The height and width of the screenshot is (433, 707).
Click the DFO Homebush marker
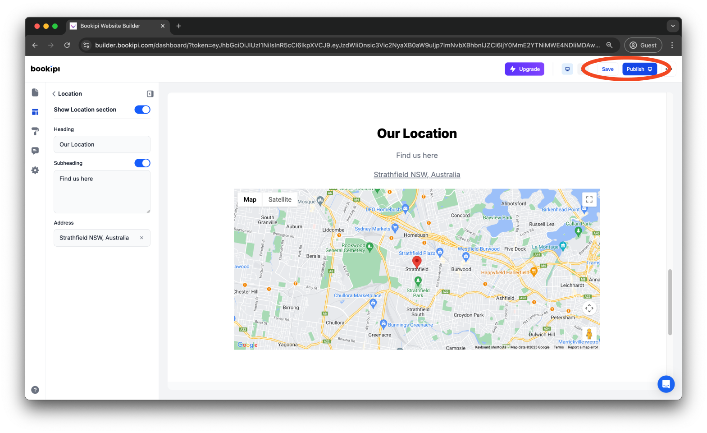click(x=405, y=208)
